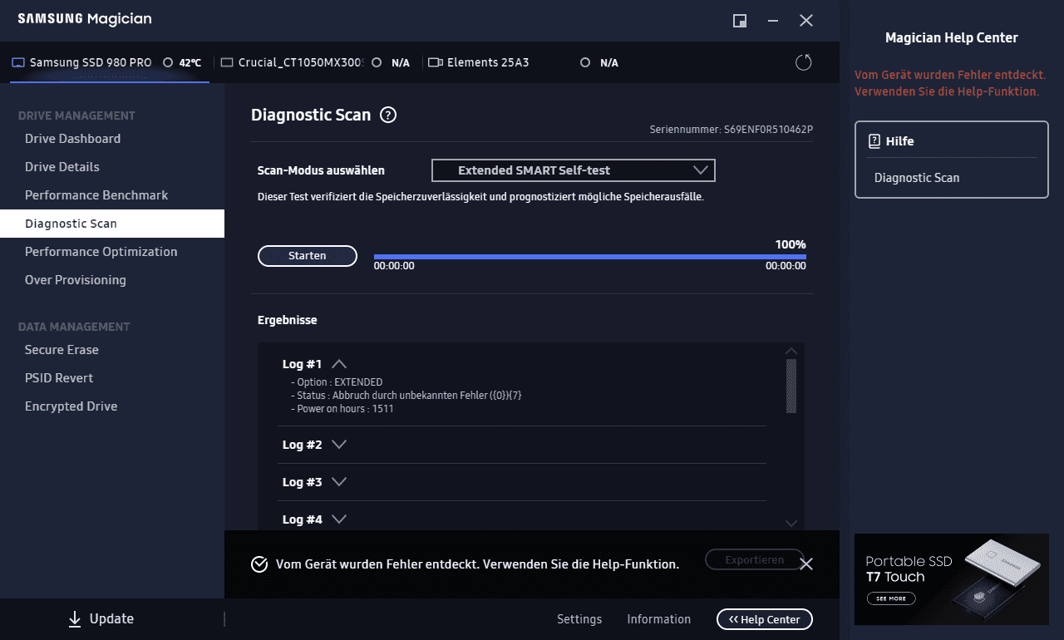Click the compact window mode icon
The image size is (1064, 640).
pos(739,21)
